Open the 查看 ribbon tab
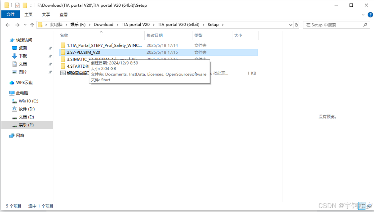374x212 pixels. [64, 15]
